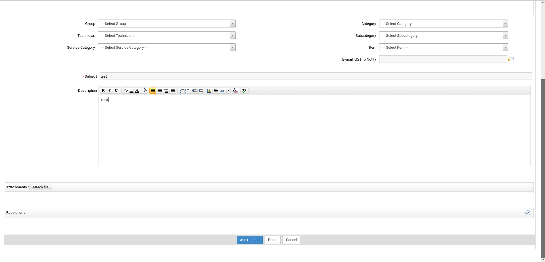Toggle left text alignment
The height and width of the screenshot is (262, 545).
click(x=153, y=91)
